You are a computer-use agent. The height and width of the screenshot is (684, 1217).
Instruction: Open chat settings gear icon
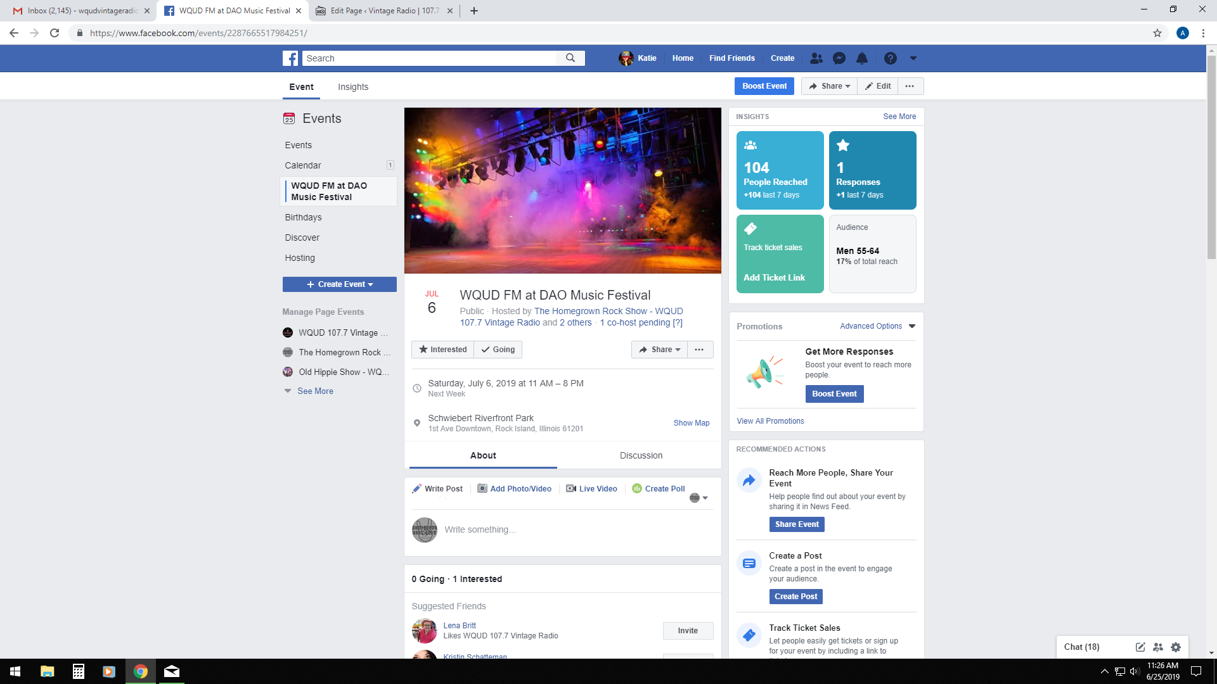1176,647
